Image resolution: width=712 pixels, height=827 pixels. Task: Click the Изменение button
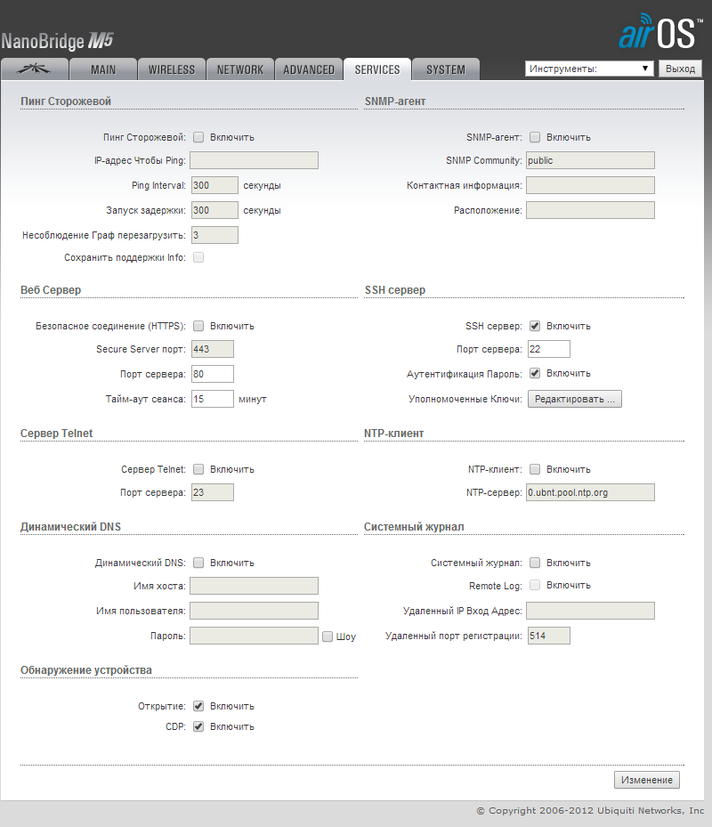point(647,780)
